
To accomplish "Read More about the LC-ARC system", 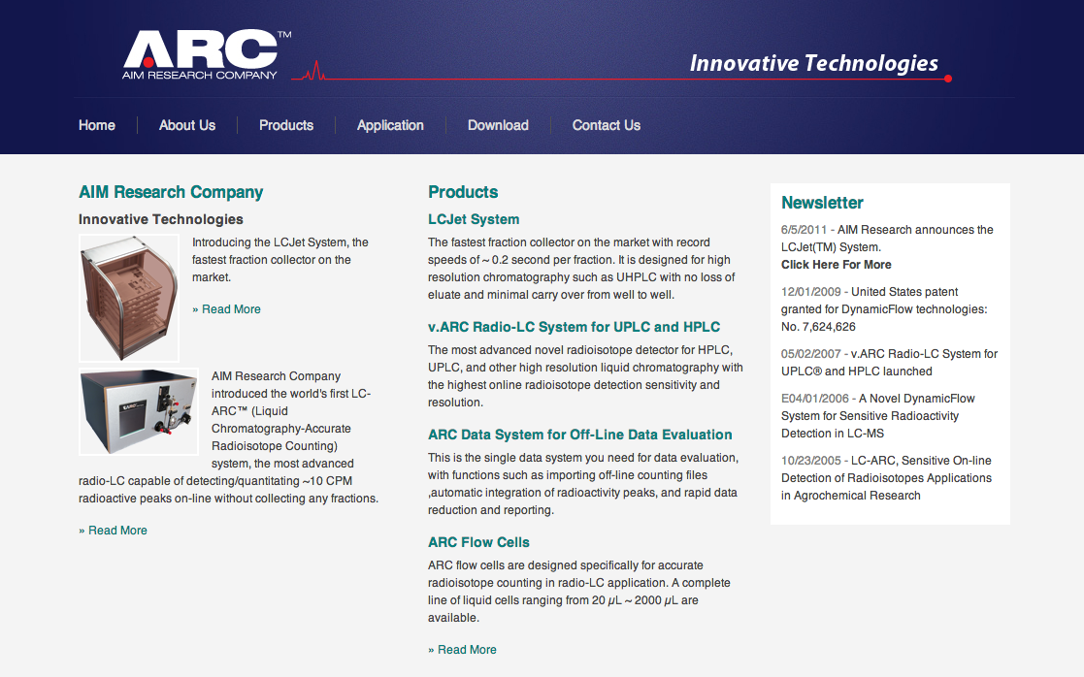I will point(113,530).
